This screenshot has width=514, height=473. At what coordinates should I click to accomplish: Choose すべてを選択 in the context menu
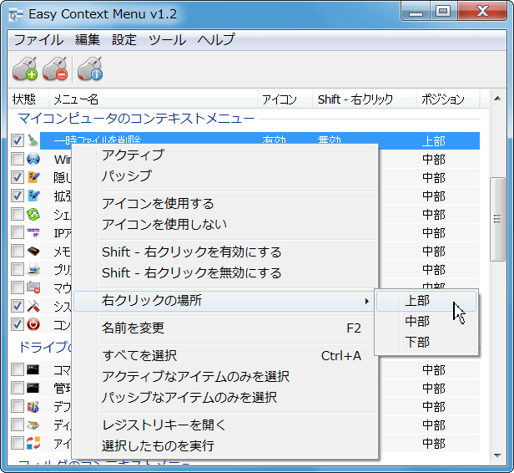point(225,355)
